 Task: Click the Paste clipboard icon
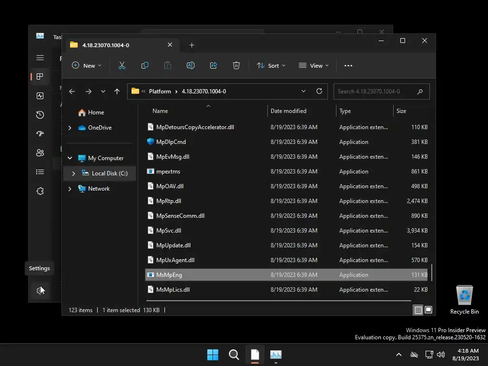coord(167,65)
